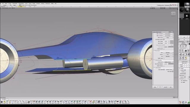Image resolution: width=190 pixels, height=107 pixels.
Task: Collapse the Control Options section
Action: [154, 68]
